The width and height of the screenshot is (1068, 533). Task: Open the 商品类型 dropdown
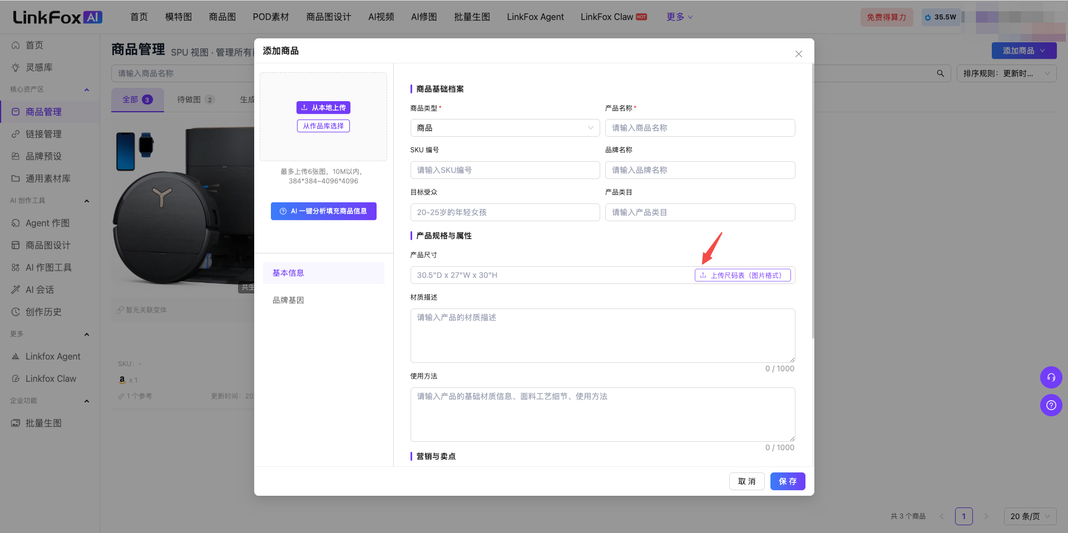tap(505, 128)
